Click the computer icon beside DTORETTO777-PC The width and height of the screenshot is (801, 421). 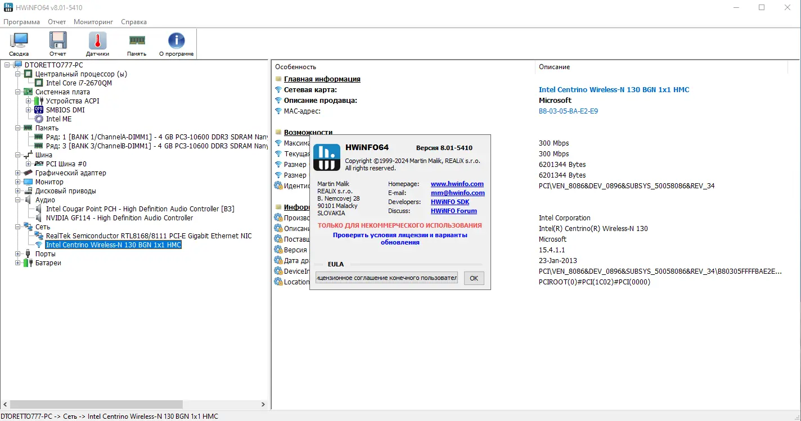(x=18, y=65)
